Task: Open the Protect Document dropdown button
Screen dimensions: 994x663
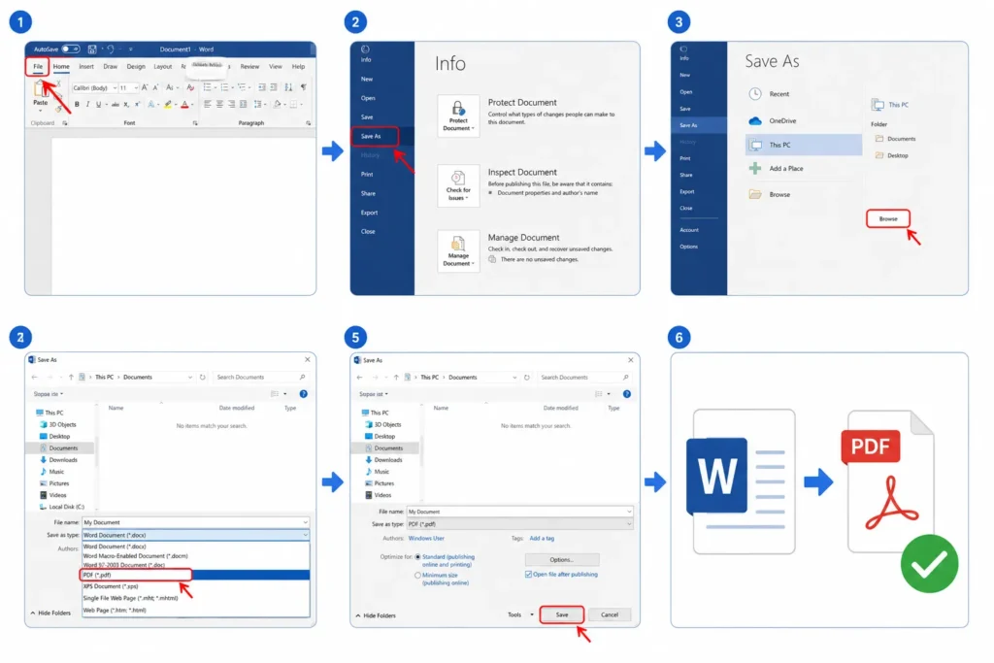Action: click(458, 116)
